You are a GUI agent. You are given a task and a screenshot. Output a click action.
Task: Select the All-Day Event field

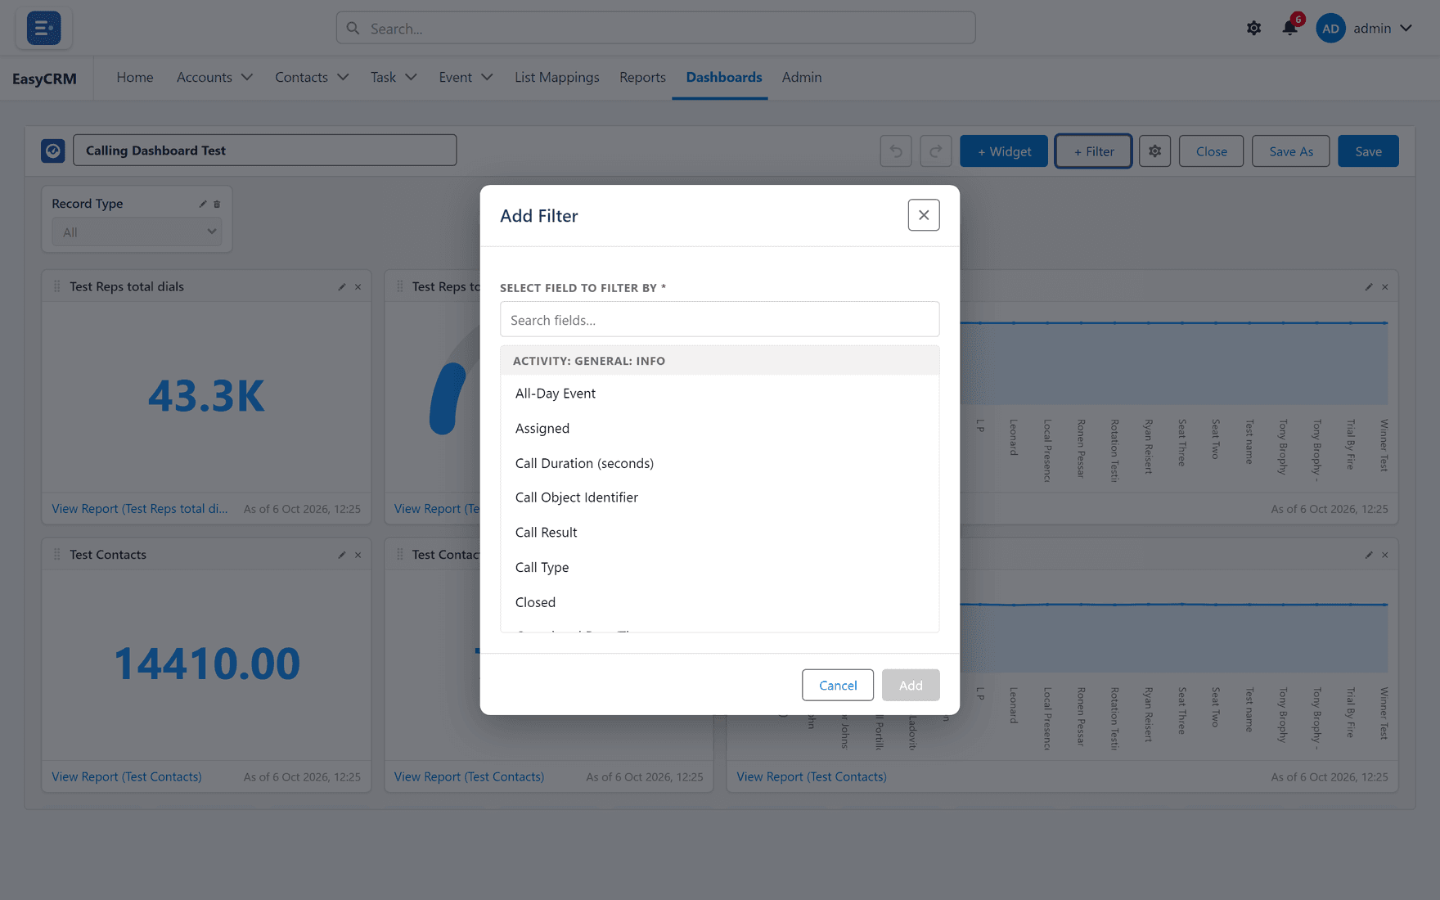click(x=720, y=394)
